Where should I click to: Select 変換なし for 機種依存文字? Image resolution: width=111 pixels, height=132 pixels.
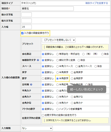(43, 60)
